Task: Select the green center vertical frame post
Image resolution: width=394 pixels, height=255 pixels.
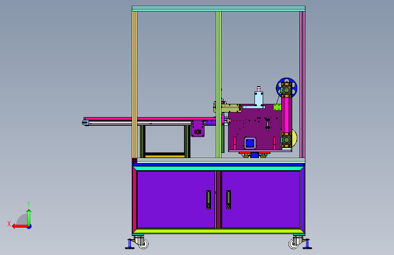Action: click(219, 84)
